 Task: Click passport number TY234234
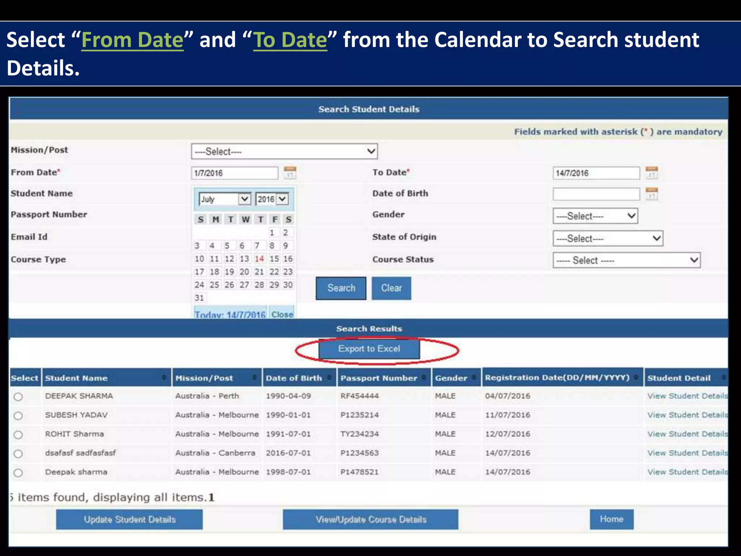tap(360, 434)
